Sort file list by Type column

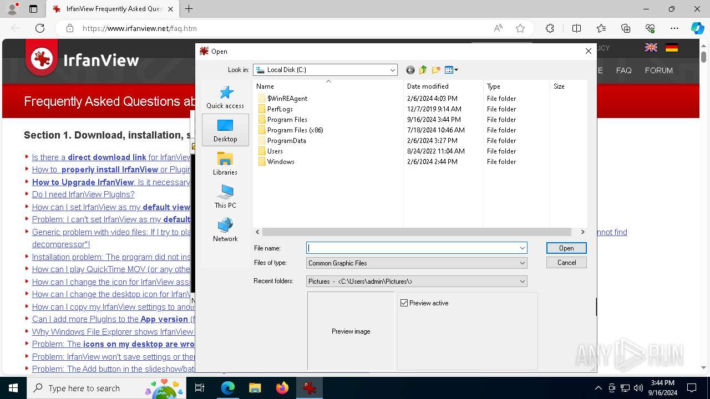click(516, 86)
